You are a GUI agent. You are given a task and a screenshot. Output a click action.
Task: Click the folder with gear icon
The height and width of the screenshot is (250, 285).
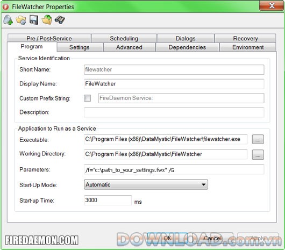21,20
